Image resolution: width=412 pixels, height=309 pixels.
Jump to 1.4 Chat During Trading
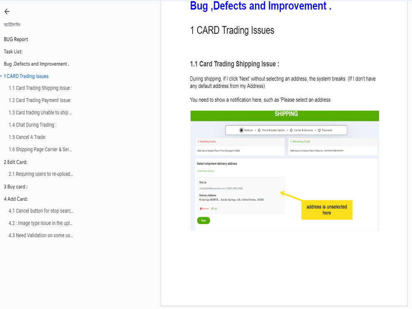tap(32, 125)
